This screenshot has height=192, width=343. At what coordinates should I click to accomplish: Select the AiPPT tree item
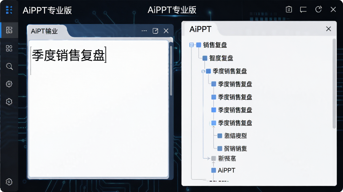(x=226, y=170)
